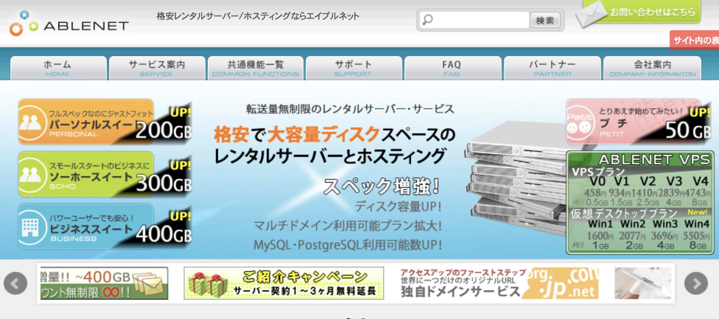This screenshot has height=319, width=719.
Task: Click the laptop photo carousel thumbnail
Action: (x=643, y=283)
